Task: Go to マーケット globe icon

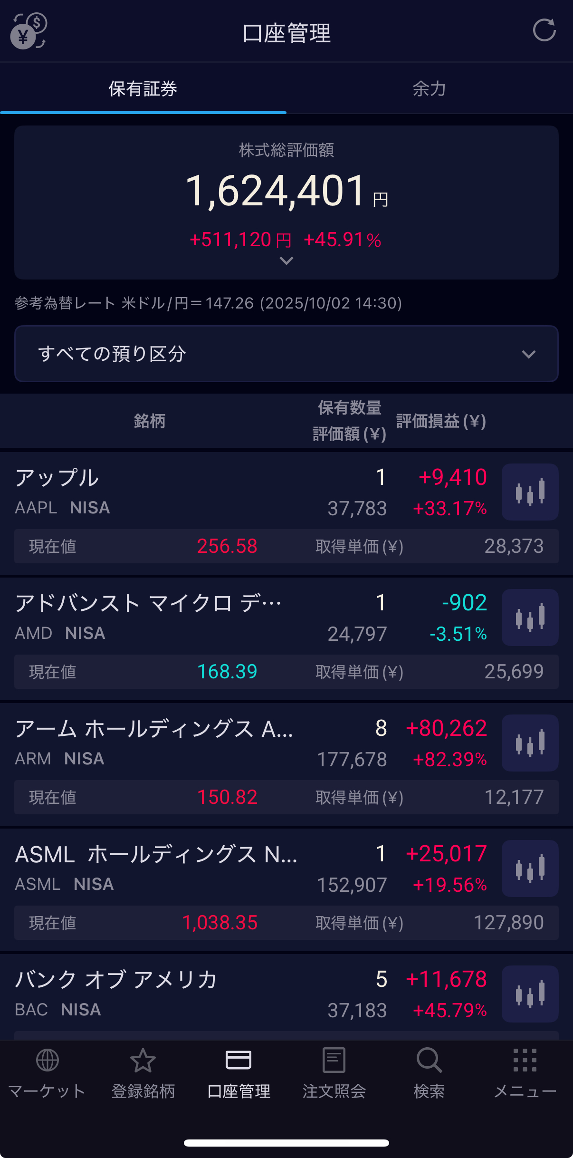Action: tap(47, 1070)
